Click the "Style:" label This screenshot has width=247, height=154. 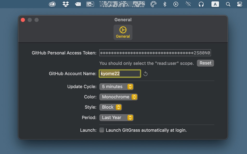tap(90, 107)
